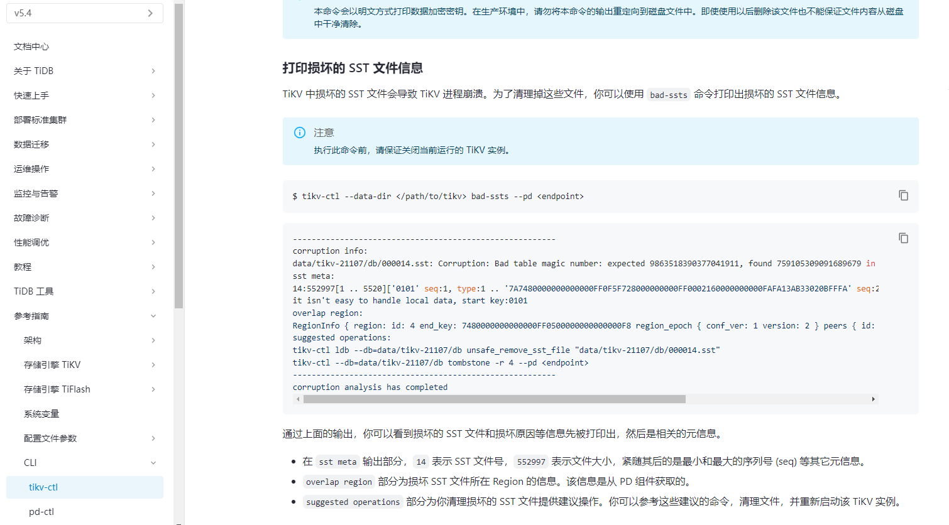This screenshot has height=525, width=949.
Task: Click the 'suggested operations' inline code in the bullet list
Action: [353, 502]
